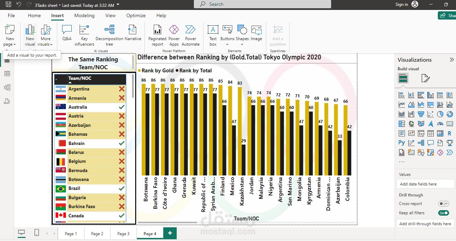The width and height of the screenshot is (456, 241).
Task: Sort table by Team/NOC header
Action: click(x=80, y=78)
